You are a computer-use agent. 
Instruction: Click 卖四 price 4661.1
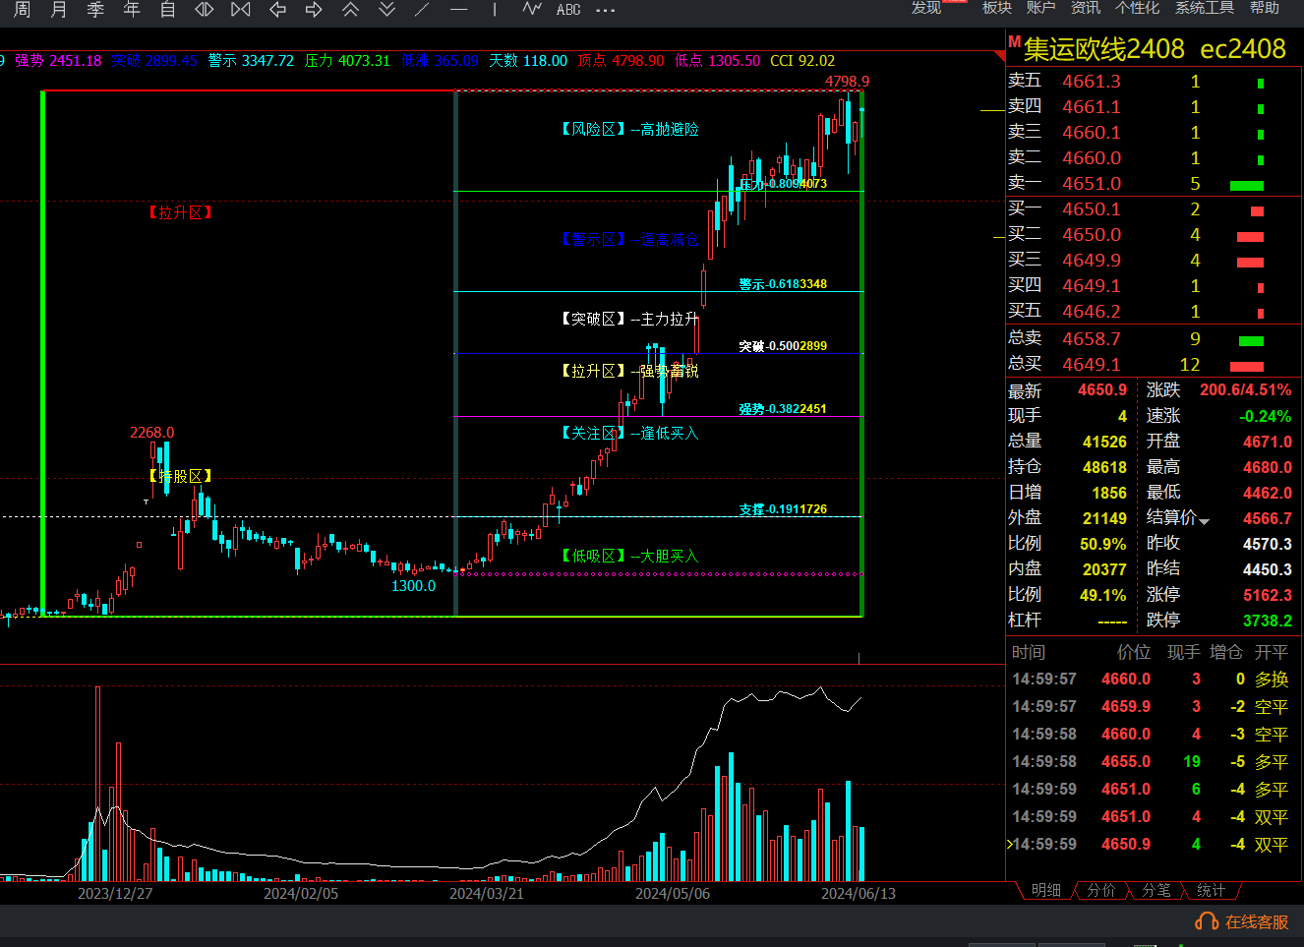click(x=1092, y=107)
